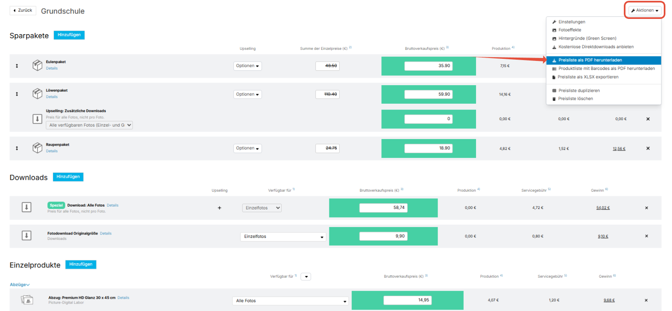Open the 'Alle Fotos' dropdown for Abzug
Image resolution: width=672 pixels, height=311 pixels.
coord(291,301)
